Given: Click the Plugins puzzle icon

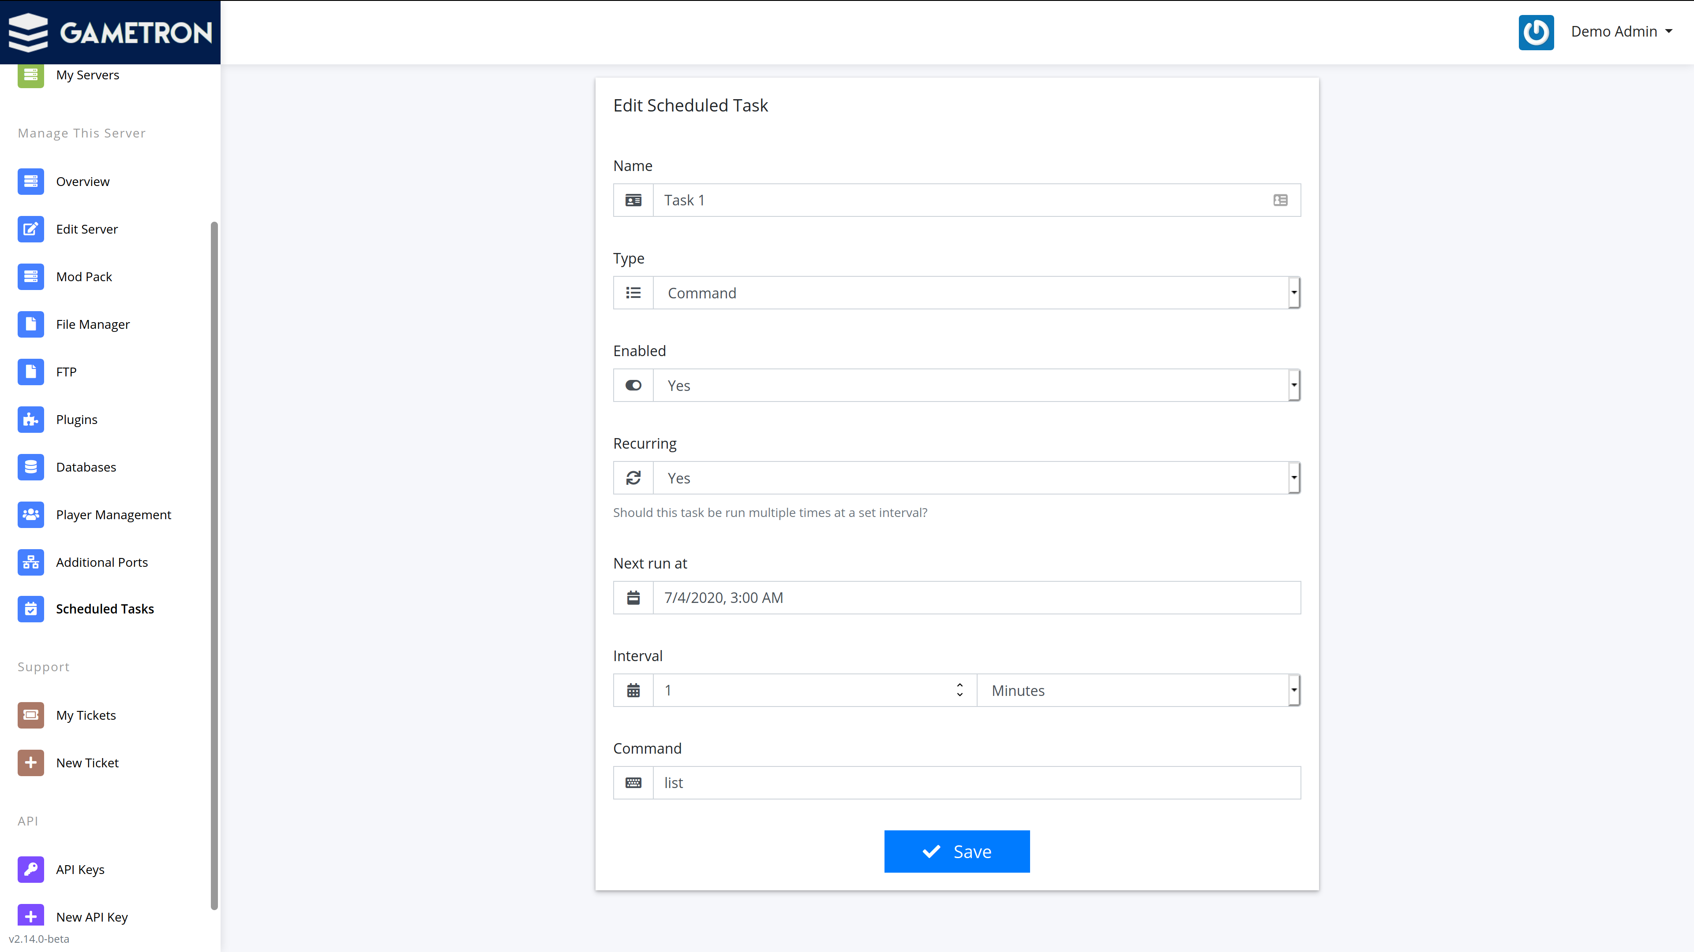Looking at the screenshot, I should tap(30, 420).
